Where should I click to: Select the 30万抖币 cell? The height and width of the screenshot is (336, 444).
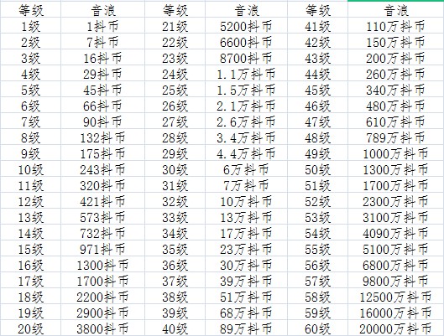click(x=246, y=265)
